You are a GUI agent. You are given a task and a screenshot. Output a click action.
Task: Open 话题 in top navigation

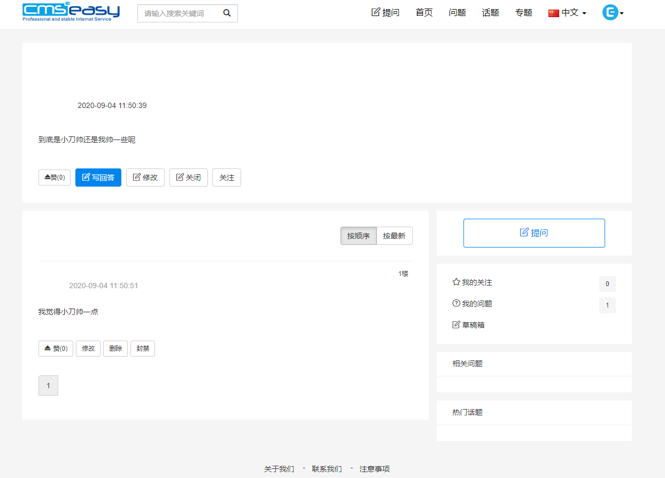click(490, 13)
